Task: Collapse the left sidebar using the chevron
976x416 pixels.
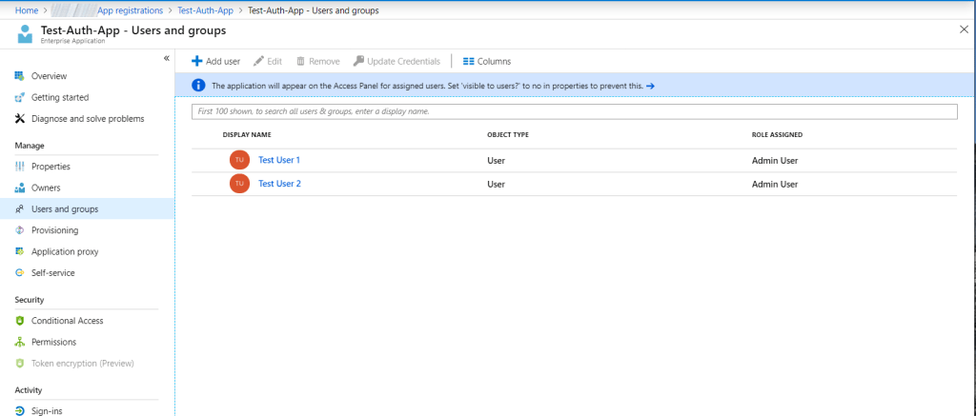Action: pyautogui.click(x=167, y=58)
